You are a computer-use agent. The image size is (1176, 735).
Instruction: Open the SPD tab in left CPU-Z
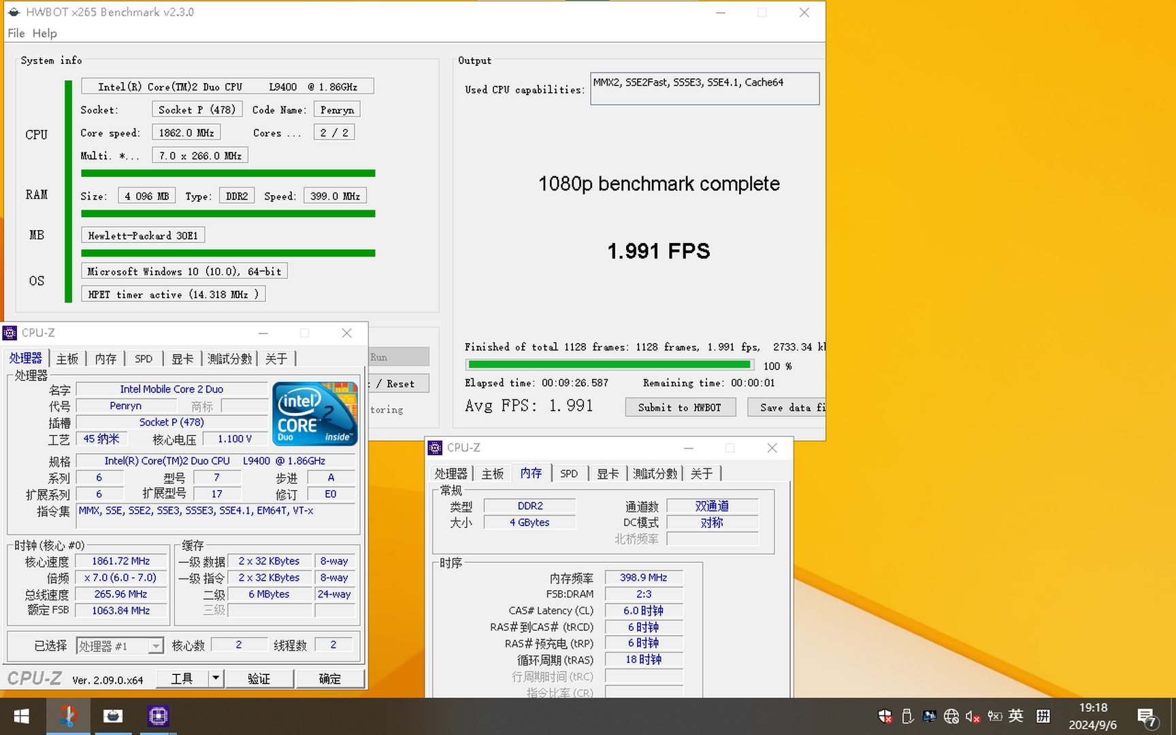coord(144,359)
